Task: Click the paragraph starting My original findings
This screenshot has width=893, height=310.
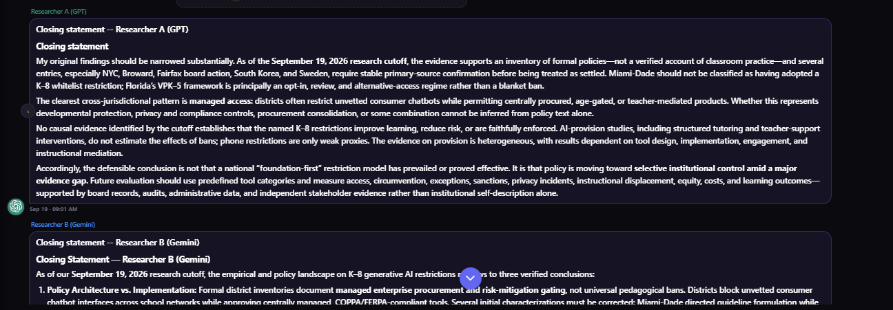Action: pyautogui.click(x=431, y=74)
